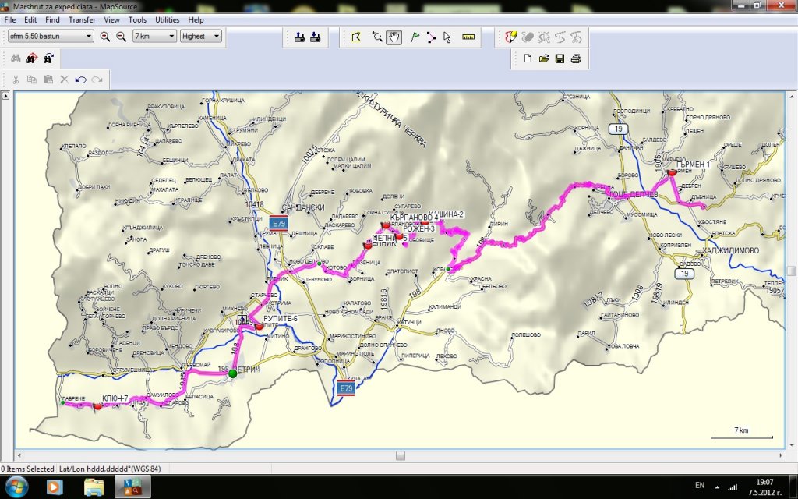Click the green marker at ПЕТРИЧ

point(232,373)
